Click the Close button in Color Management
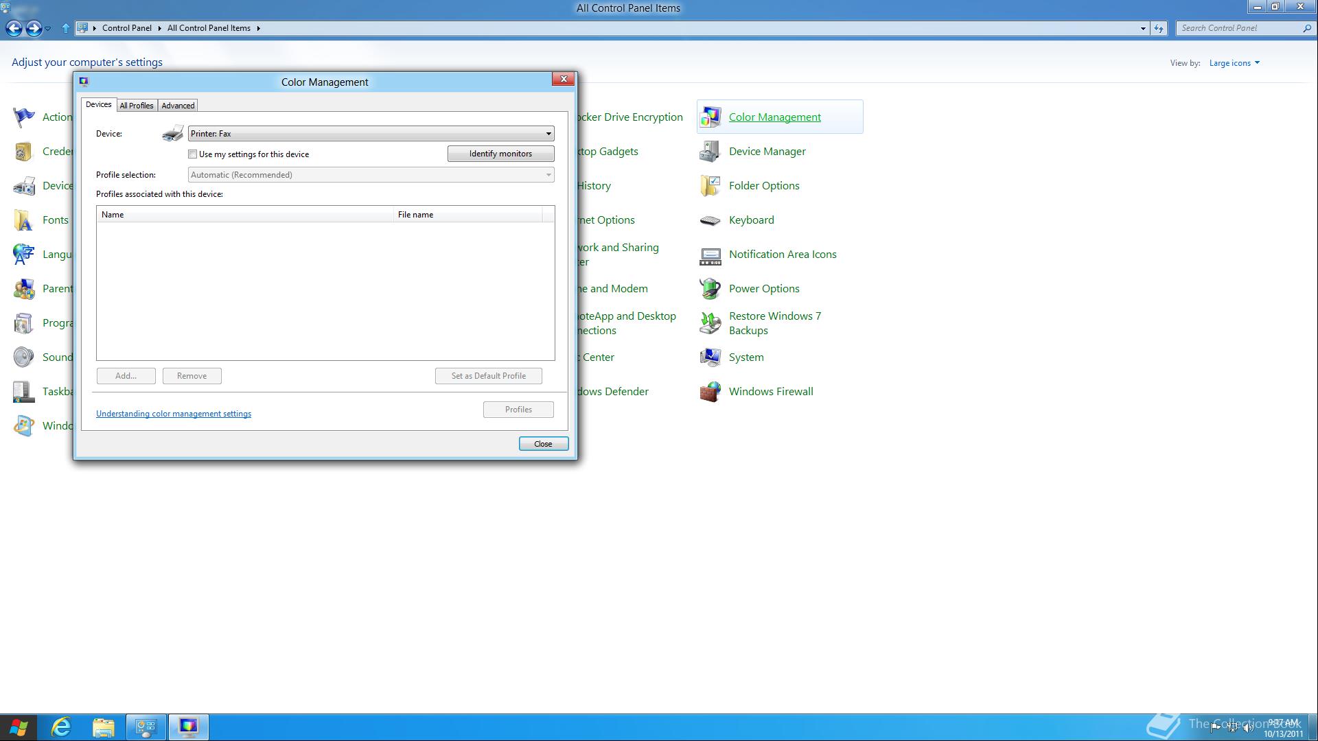The height and width of the screenshot is (741, 1318). point(543,444)
